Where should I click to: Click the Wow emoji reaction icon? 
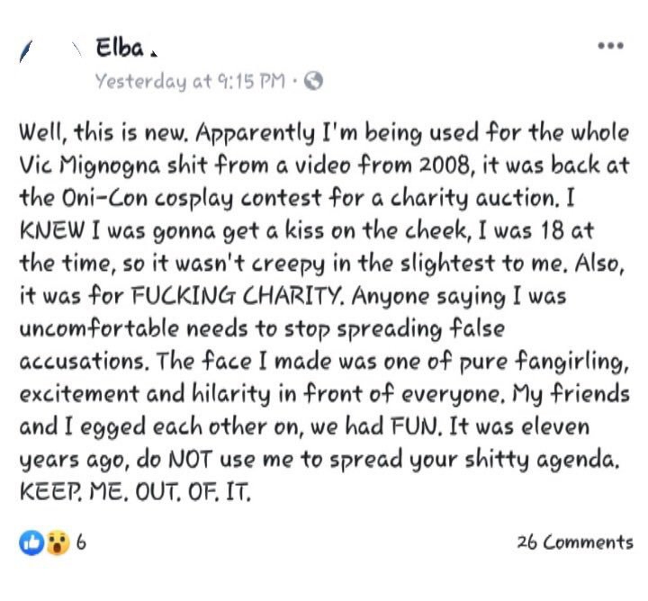pyautogui.click(x=58, y=543)
